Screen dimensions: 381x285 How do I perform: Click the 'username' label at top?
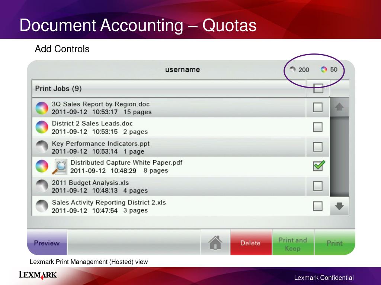coord(182,69)
